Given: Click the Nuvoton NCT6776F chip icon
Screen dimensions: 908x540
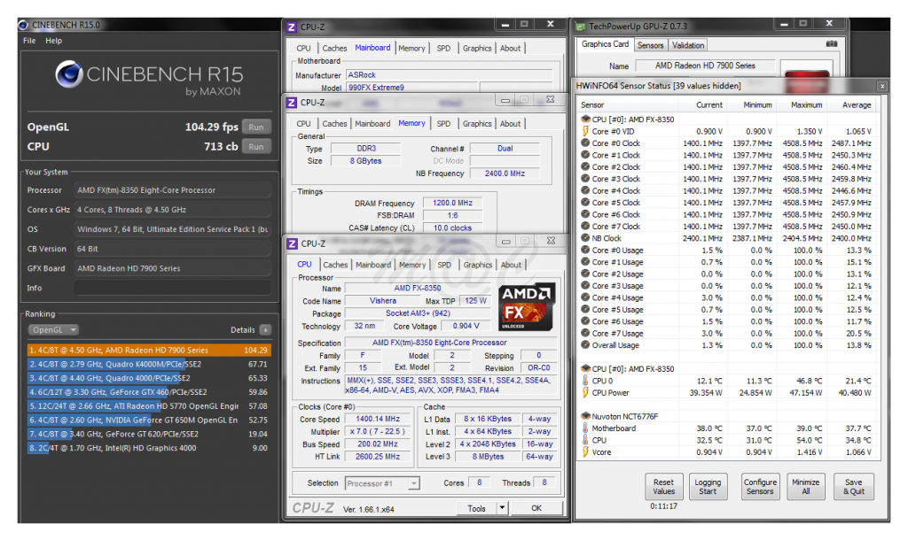Looking at the screenshot, I should tap(585, 416).
